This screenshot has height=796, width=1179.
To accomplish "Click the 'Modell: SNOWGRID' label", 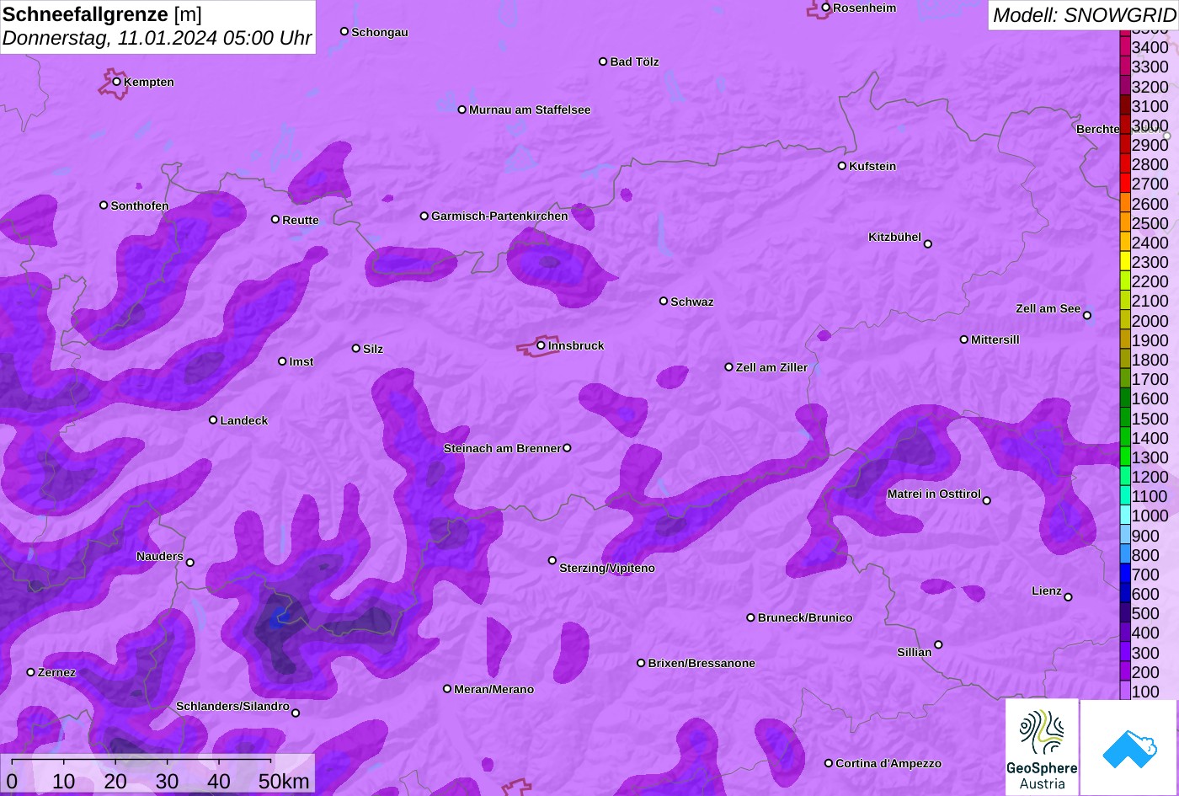I will [1084, 14].
